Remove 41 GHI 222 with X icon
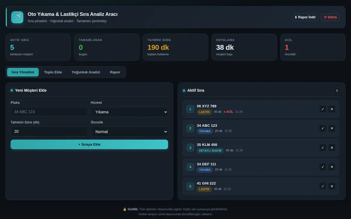The image size is (351, 219). point(332,186)
